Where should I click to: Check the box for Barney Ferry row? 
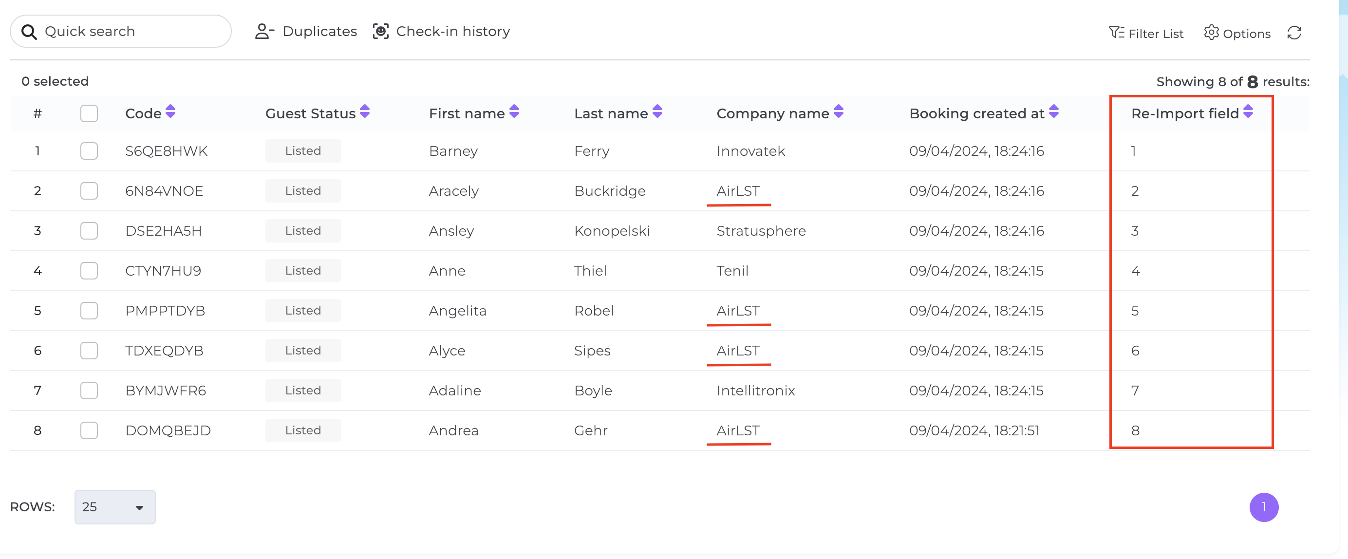tap(89, 151)
